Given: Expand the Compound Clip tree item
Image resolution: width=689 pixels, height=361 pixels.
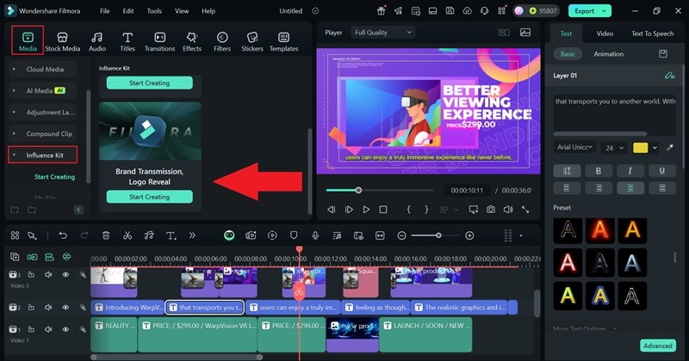Looking at the screenshot, I should pyautogui.click(x=14, y=134).
